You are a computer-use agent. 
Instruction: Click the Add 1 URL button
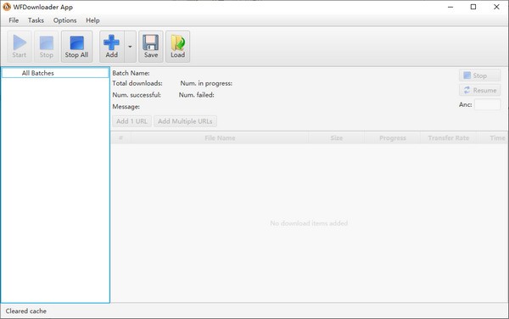[x=131, y=121]
